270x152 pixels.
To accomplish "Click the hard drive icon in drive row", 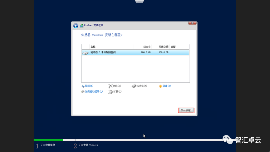I will pyautogui.click(x=86, y=53).
